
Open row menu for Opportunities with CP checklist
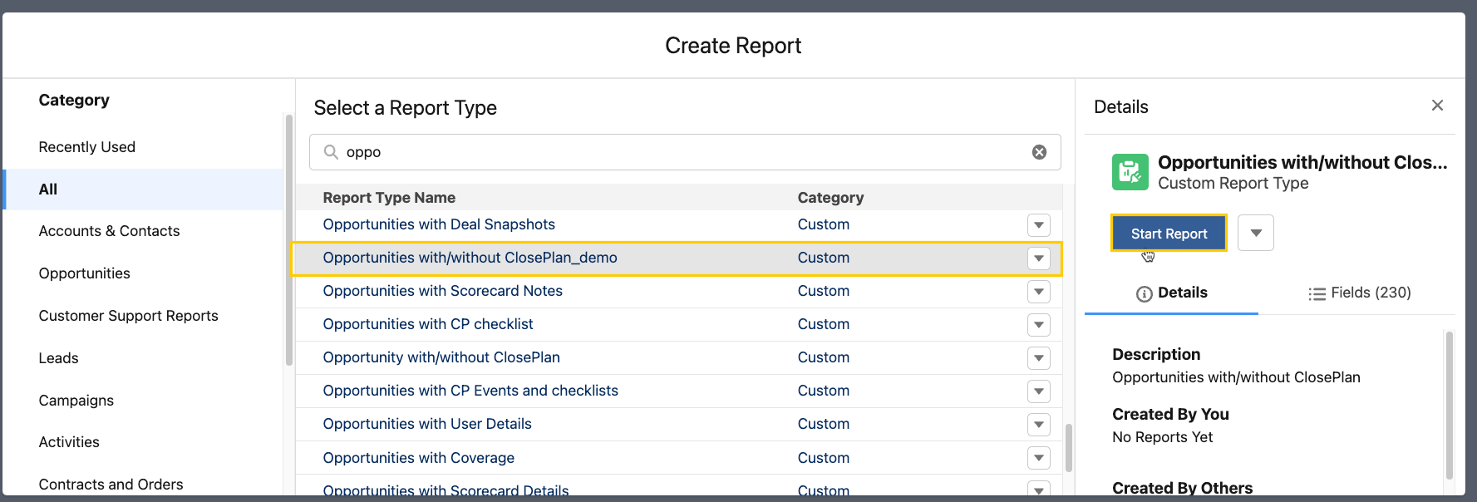(1038, 325)
